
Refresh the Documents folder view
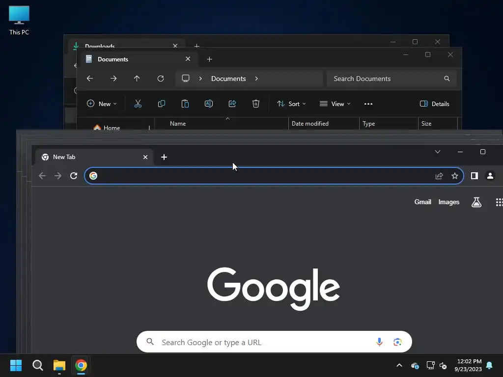point(161,79)
